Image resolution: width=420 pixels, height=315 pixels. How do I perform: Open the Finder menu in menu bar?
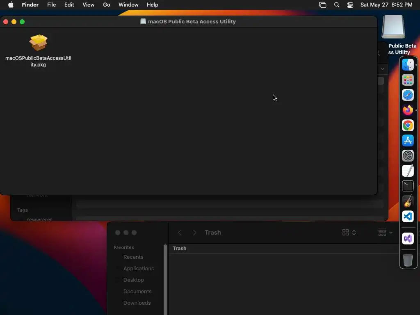click(30, 5)
